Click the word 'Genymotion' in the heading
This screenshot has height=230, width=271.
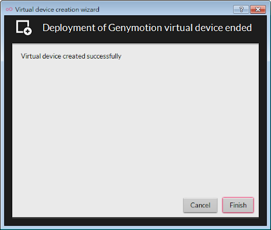click(x=135, y=28)
